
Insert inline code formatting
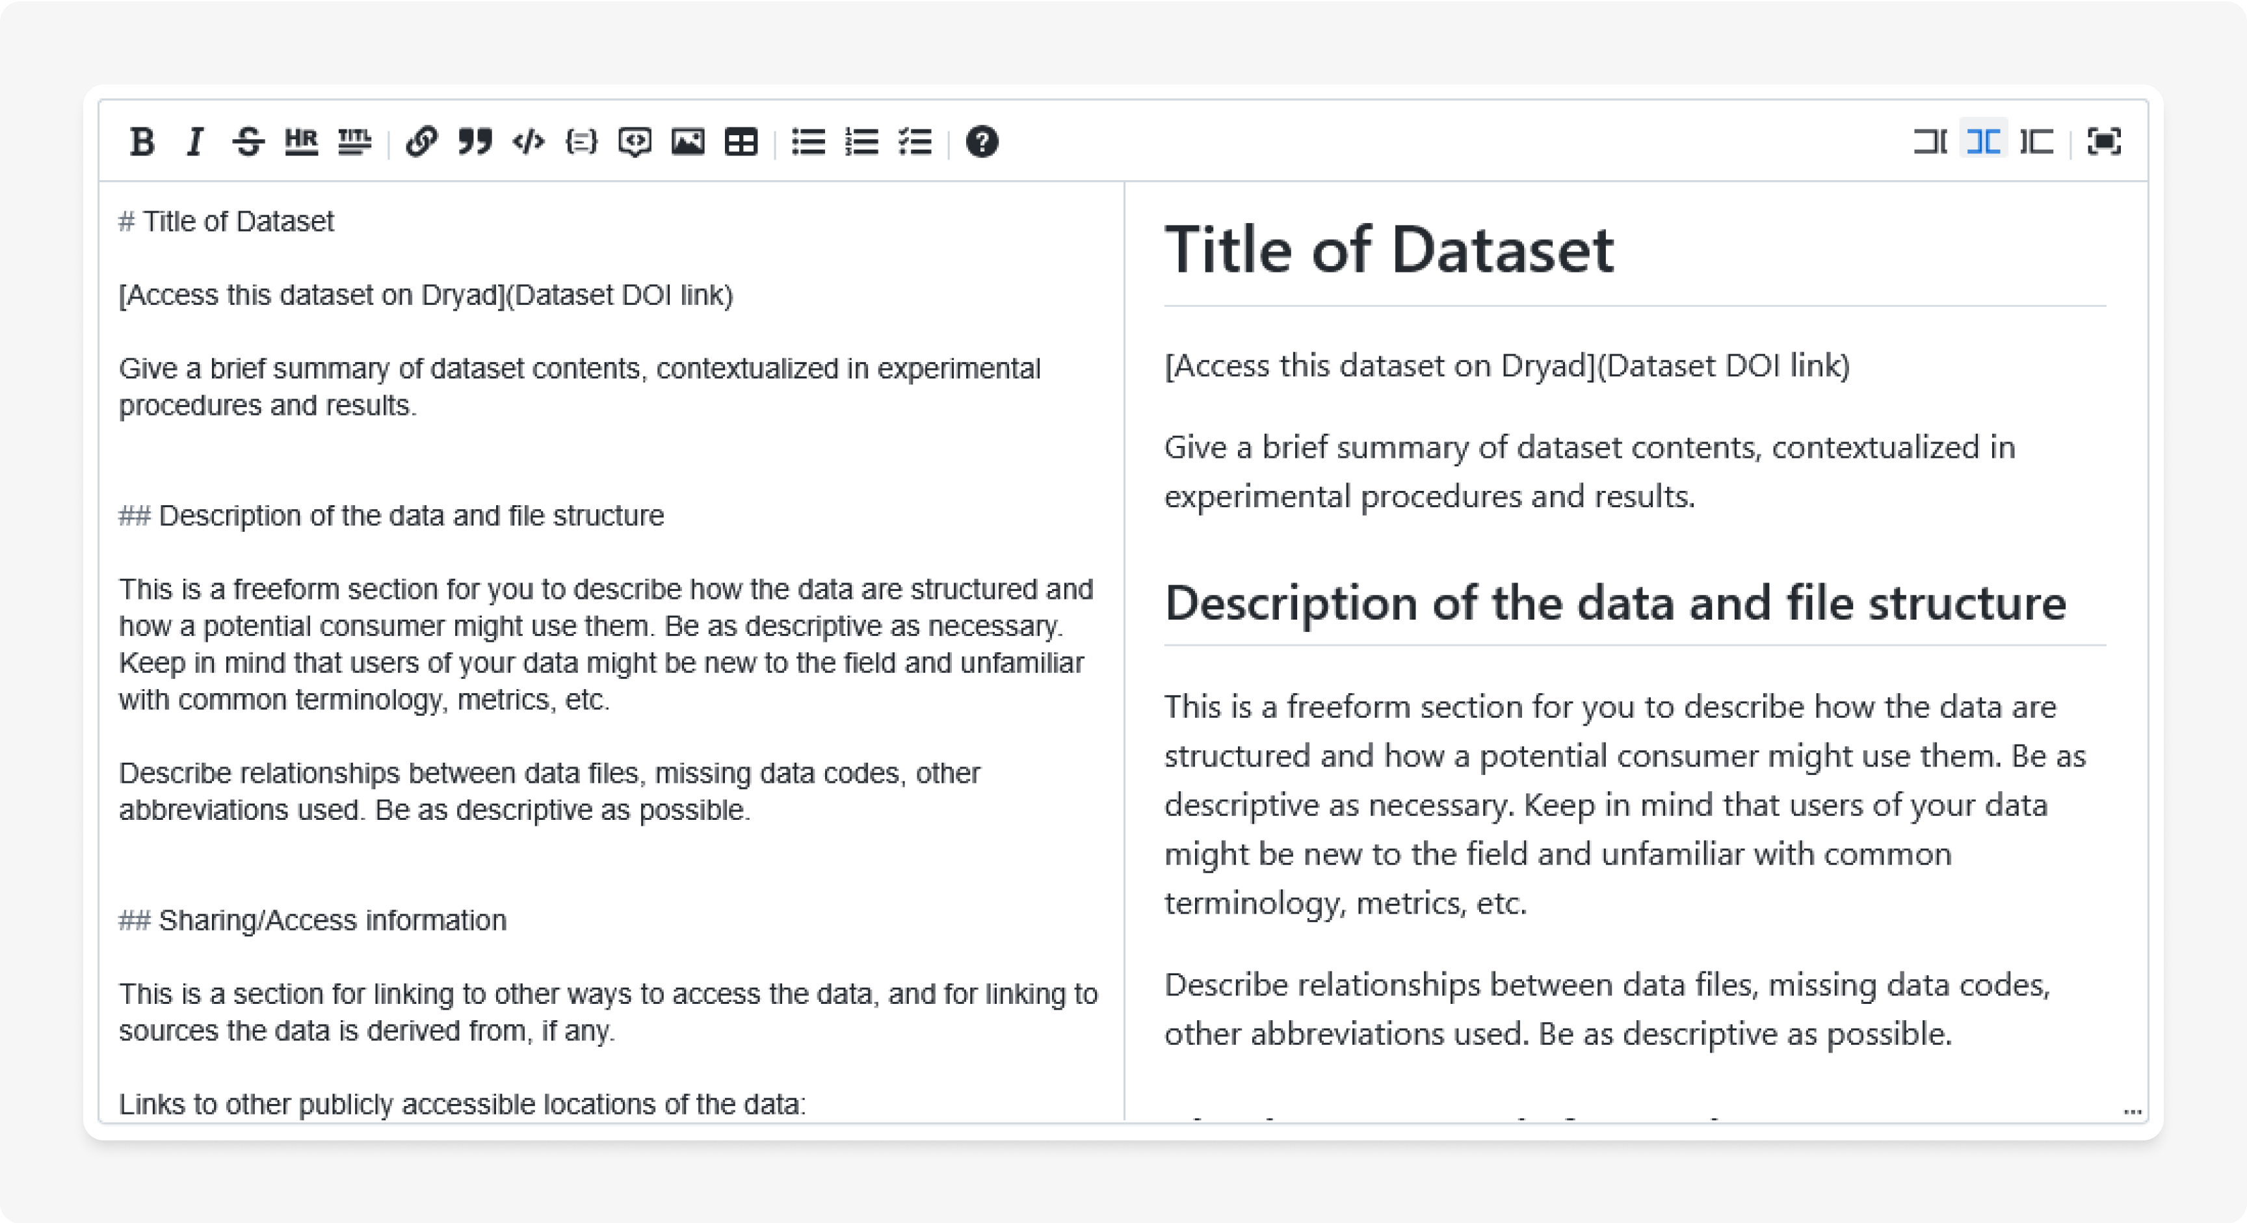click(x=529, y=141)
